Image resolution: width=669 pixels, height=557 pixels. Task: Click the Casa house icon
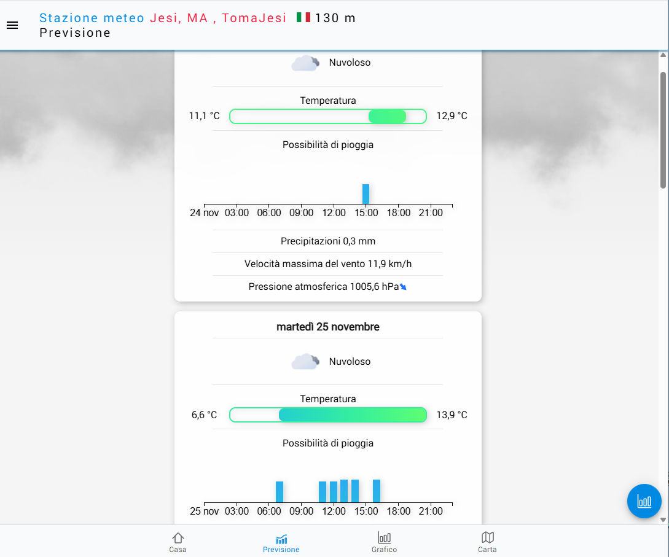click(x=178, y=537)
